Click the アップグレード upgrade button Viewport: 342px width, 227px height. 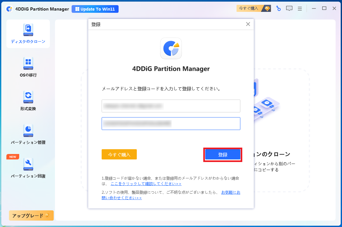click(x=31, y=216)
